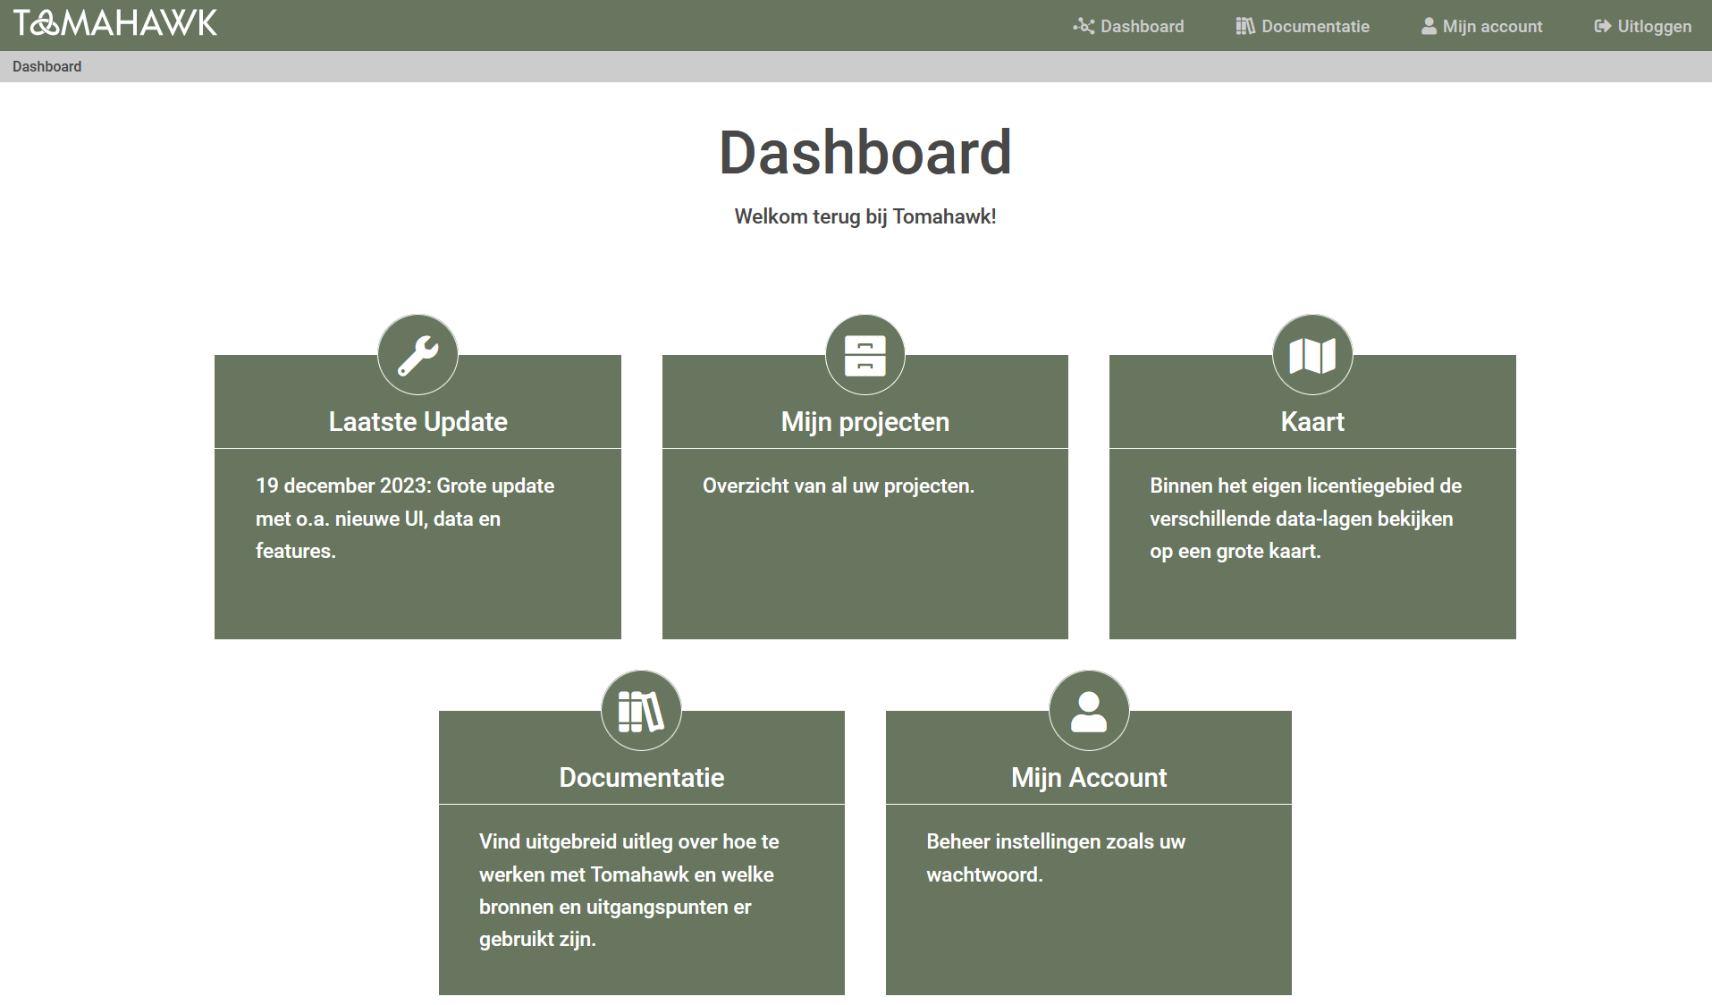Image resolution: width=1712 pixels, height=1005 pixels.
Task: Open the Kaart card title
Action: 1312,421
